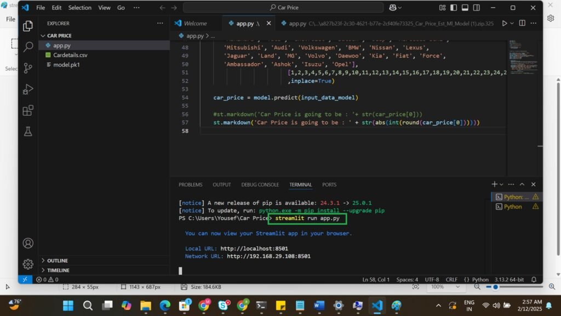Viewport: 561px width, 316px height.
Task: Open the Testing flask icon
Action: tap(28, 132)
